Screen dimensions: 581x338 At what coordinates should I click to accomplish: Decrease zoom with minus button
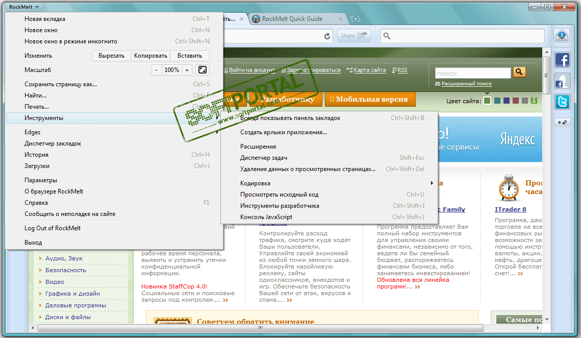point(157,70)
